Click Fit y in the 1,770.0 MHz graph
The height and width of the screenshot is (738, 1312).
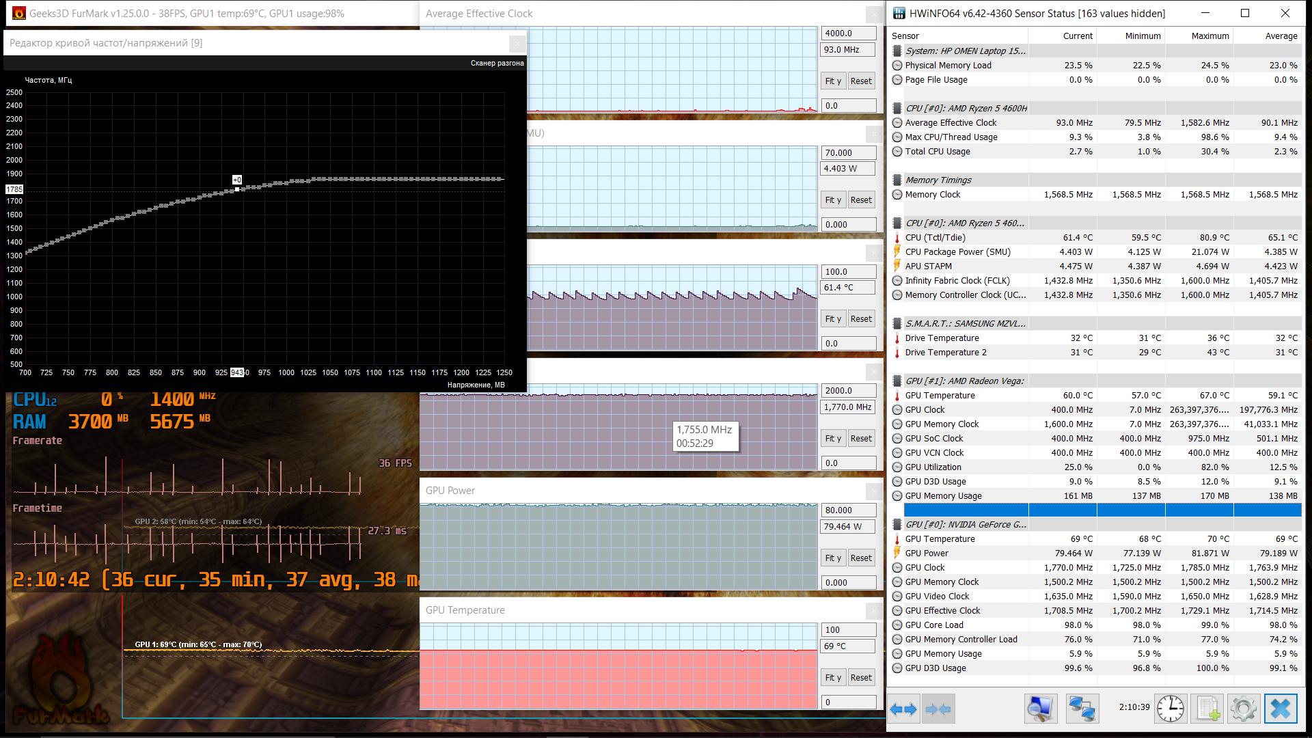(833, 439)
